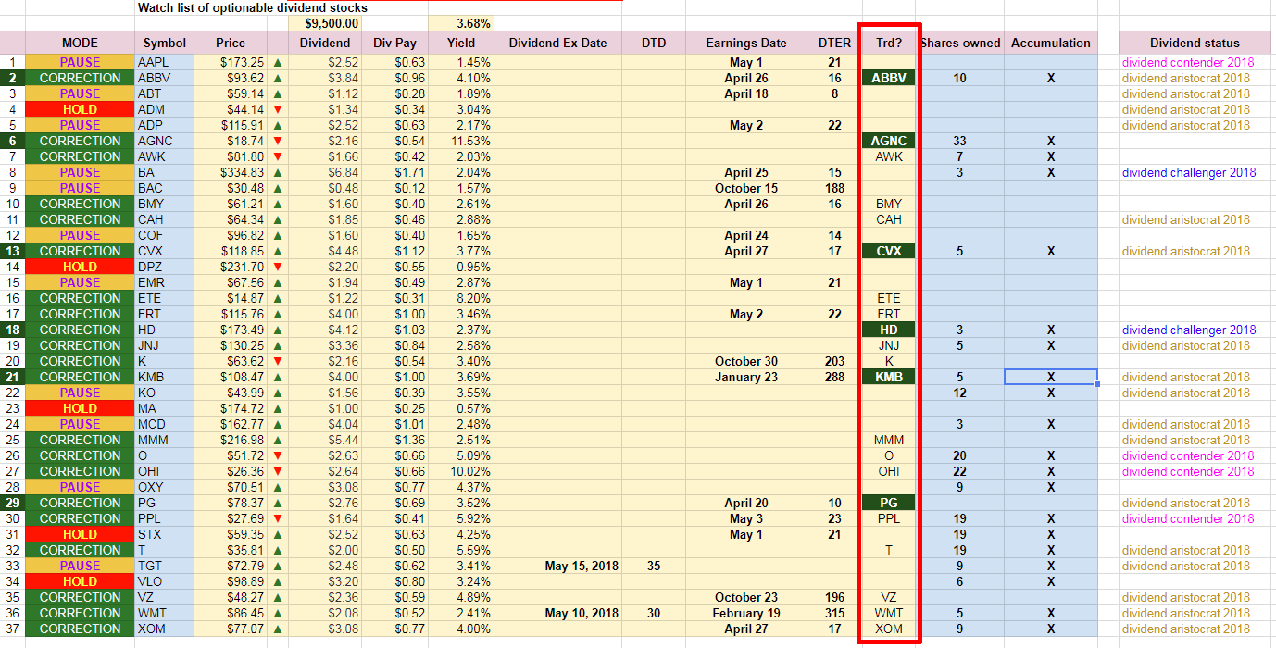1276x648 pixels.
Task: Select the PAUSE mode cell for TGT
Action: pos(80,566)
